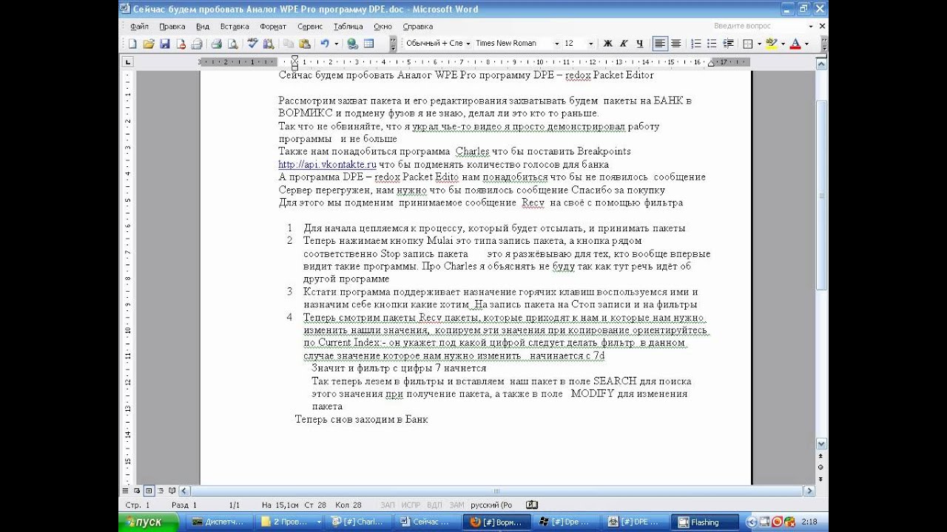Toggle ЗАМ overtype mode in status bar
Screen dimensions: 947x532
456,505
